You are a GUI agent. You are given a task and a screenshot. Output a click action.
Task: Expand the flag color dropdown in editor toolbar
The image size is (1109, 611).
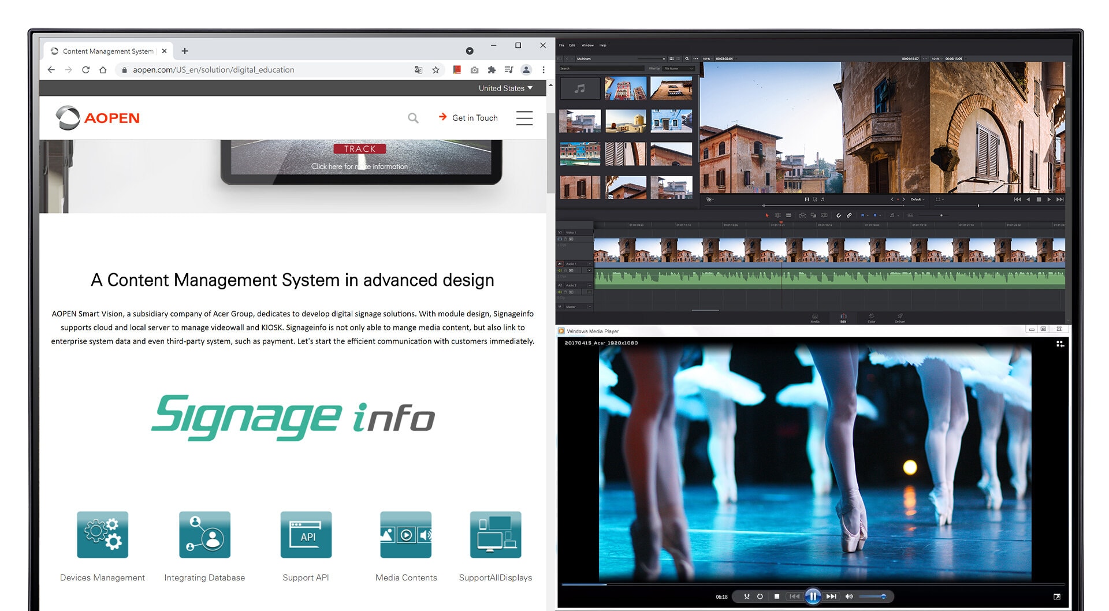point(868,215)
